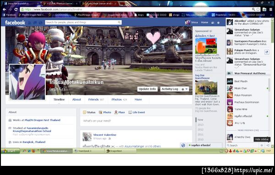Click globe icon beside the open chat tab
Image resolution: width=275 pixels, height=175 pixels.
(x=183, y=145)
